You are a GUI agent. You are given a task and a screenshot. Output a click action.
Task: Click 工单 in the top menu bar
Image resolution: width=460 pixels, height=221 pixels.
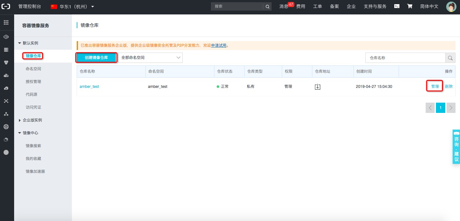pyautogui.click(x=317, y=6)
